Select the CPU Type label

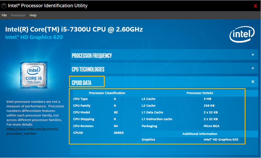tap(80, 99)
